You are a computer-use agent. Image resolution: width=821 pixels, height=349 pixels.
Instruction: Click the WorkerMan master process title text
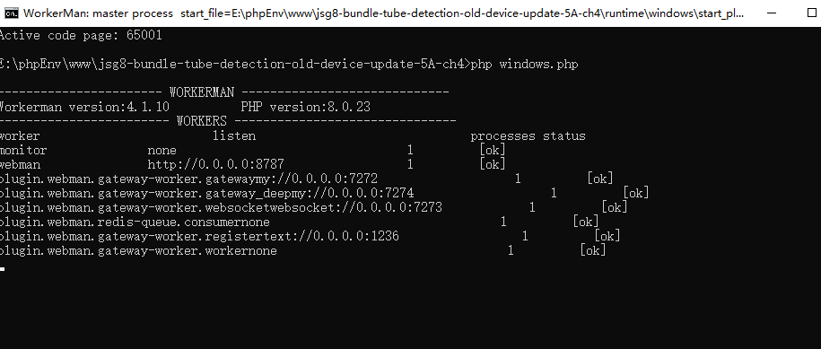(98, 13)
